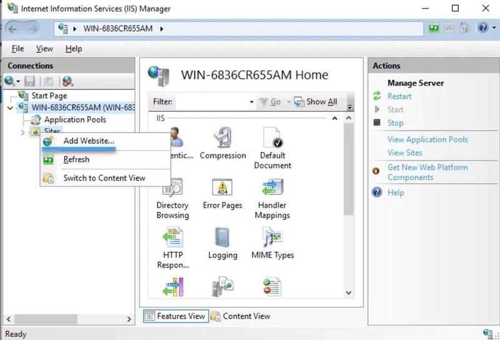The height and width of the screenshot is (340, 500).
Task: Open the Help toolbar dropdown arrow
Action: (x=494, y=27)
